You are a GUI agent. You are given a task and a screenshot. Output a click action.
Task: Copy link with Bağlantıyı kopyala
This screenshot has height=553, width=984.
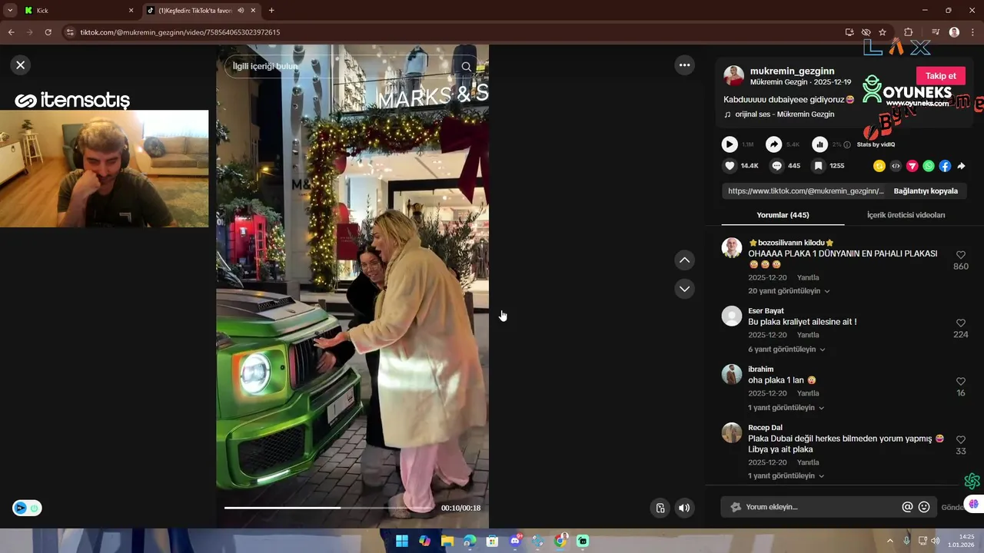click(926, 191)
